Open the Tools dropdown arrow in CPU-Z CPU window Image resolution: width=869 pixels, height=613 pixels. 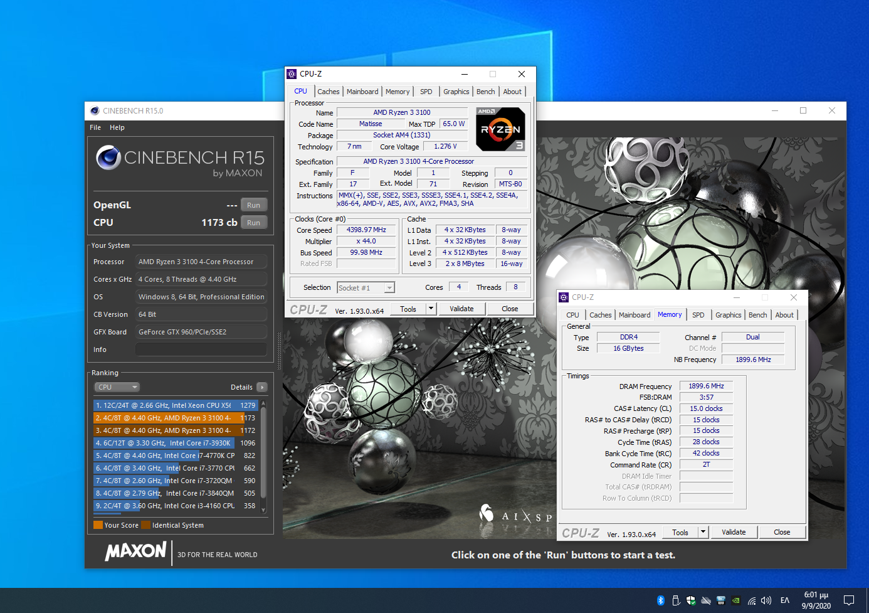[x=431, y=309]
